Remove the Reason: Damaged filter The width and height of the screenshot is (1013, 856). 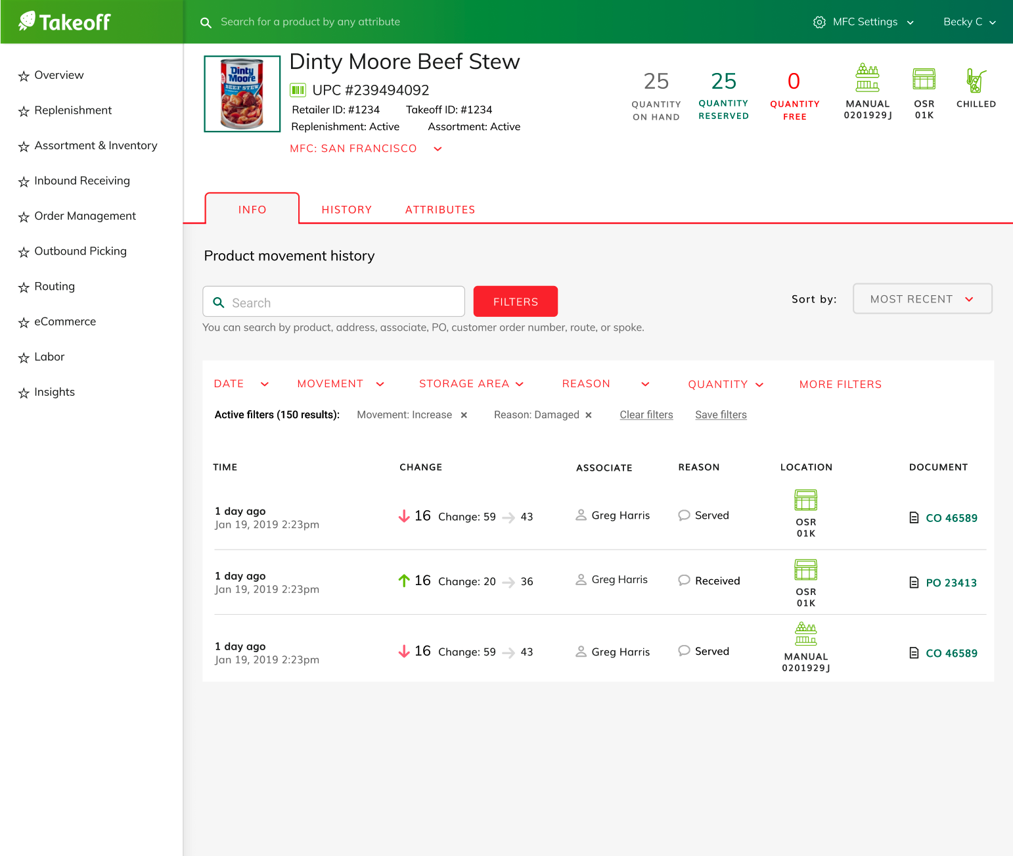[x=589, y=415]
